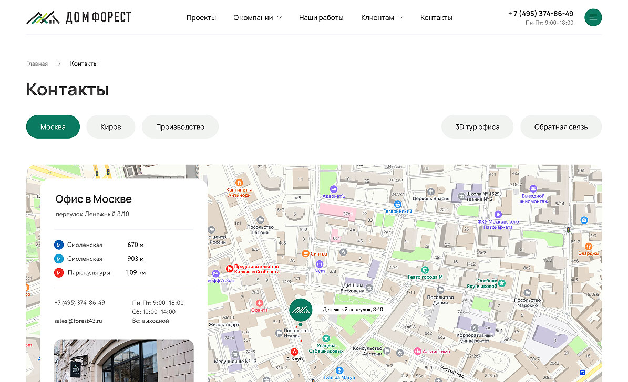This screenshot has height=382, width=628.
Task: Select the Москва location tab
Action: coord(53,127)
